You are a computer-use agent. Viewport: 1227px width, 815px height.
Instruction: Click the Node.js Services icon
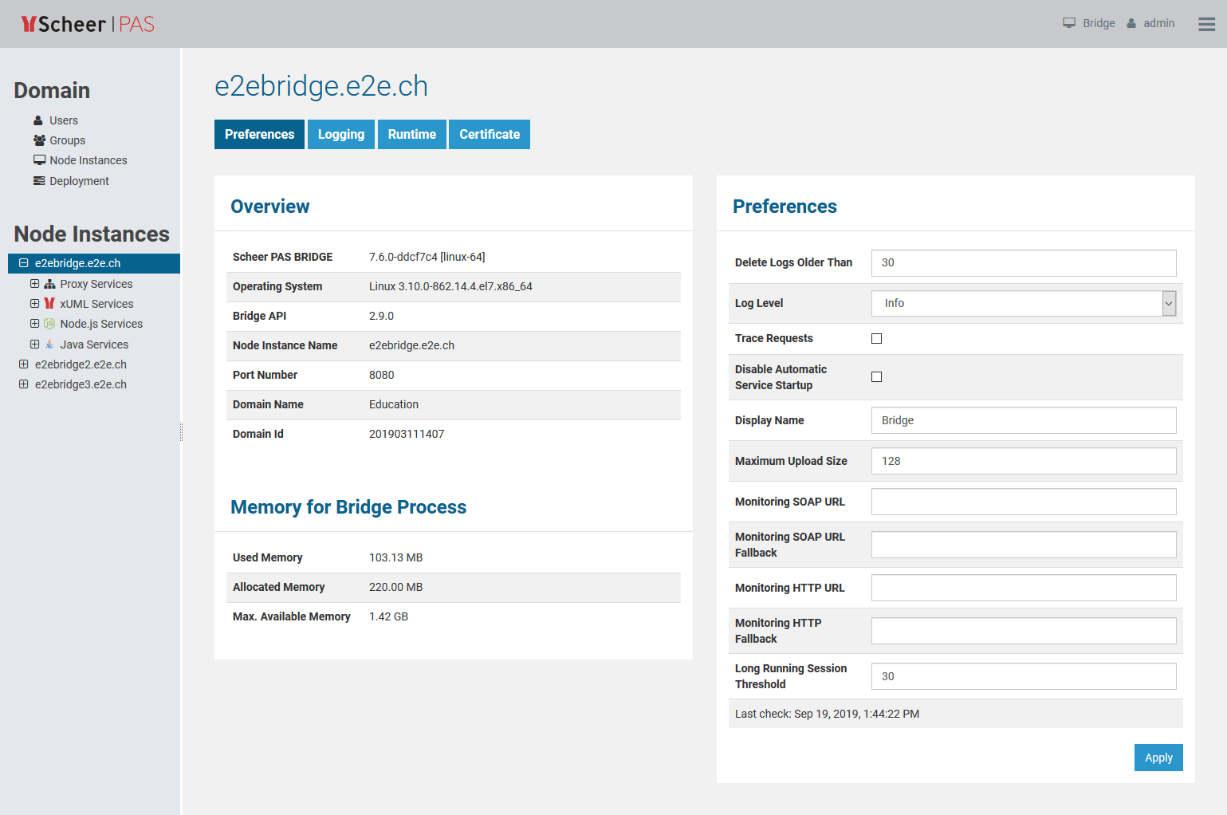(49, 324)
